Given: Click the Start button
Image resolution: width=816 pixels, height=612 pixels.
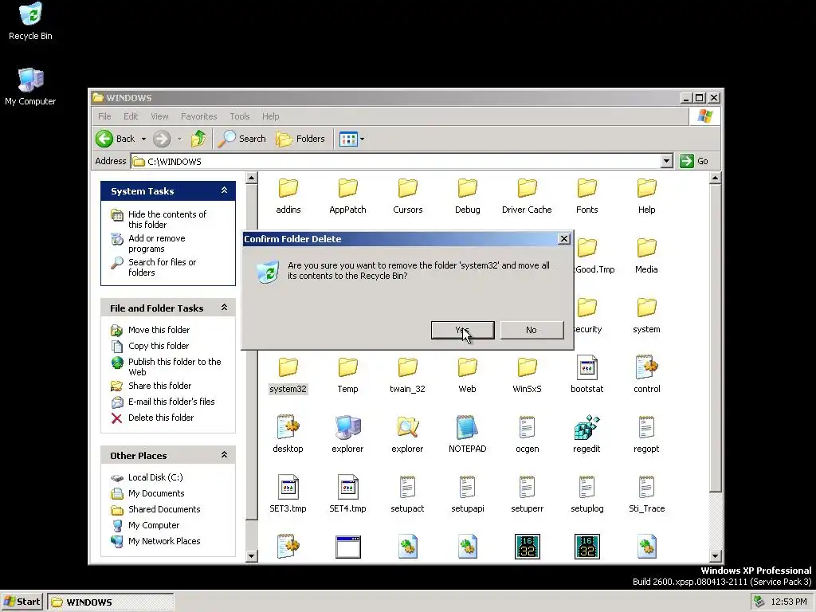Looking at the screenshot, I should 22,602.
